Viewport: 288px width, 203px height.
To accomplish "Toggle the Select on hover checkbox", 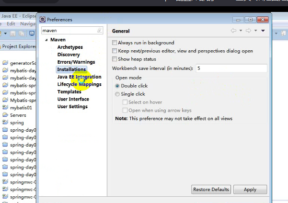I will (125, 102).
